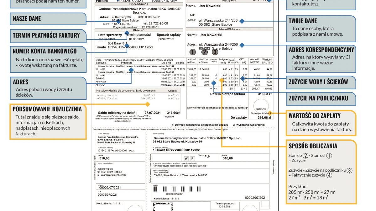This screenshot has width=376, height=211.
Task: Select the TERMIN PŁATNOŚCI FAKTURY callout label
Action: 46,35
